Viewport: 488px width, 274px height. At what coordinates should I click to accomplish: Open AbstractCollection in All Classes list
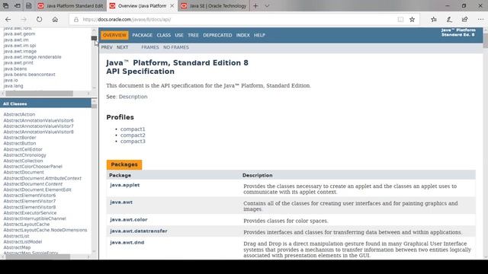tap(23, 161)
